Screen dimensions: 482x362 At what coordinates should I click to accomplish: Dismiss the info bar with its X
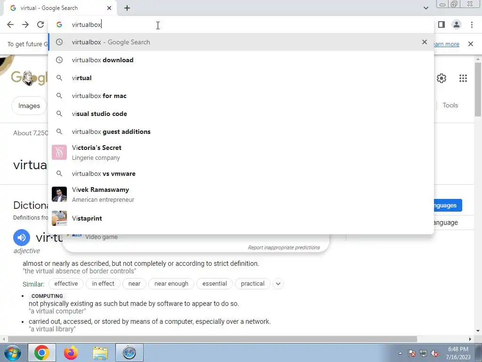[x=471, y=44]
